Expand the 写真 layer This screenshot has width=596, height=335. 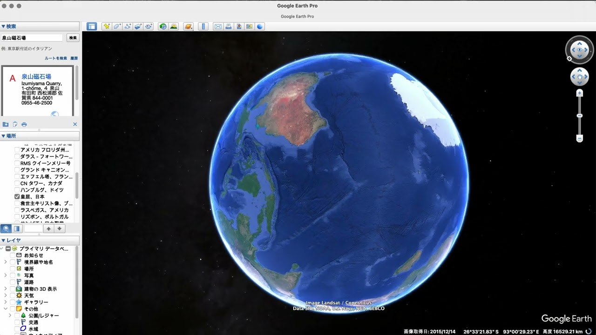coord(6,275)
